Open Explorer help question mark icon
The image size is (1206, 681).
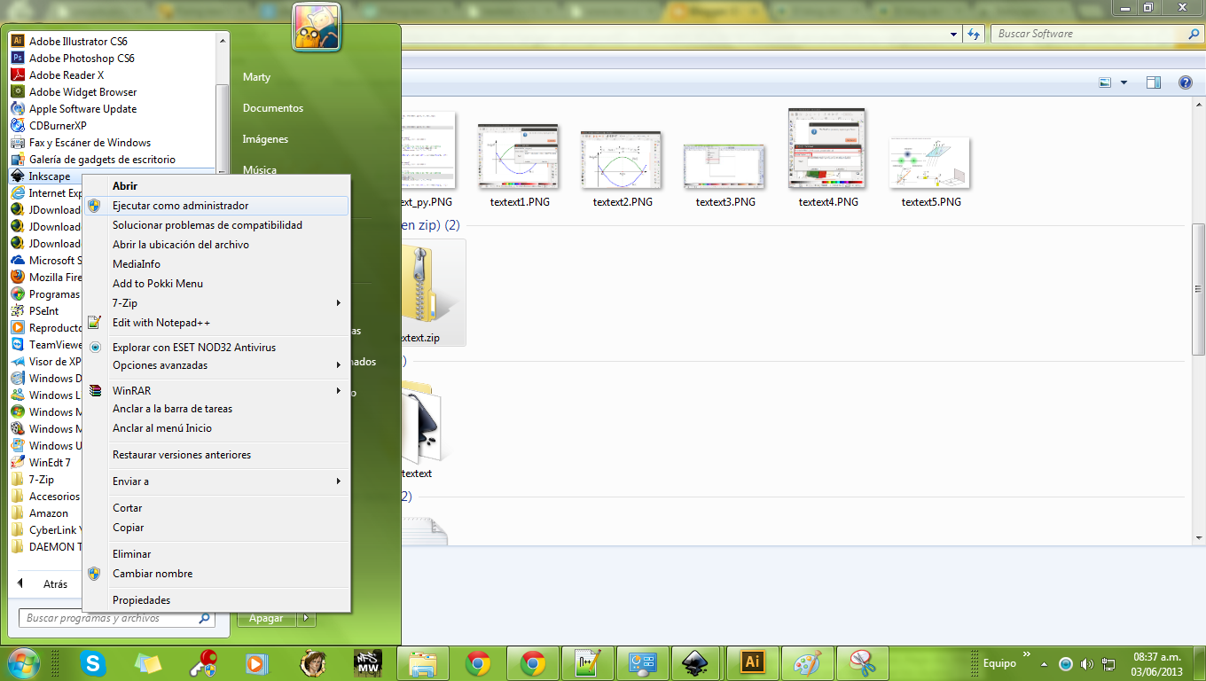point(1186,82)
